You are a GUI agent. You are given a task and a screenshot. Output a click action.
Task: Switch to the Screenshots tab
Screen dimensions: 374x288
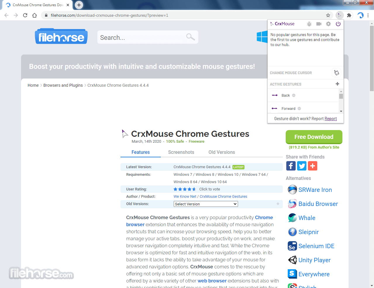point(181,152)
